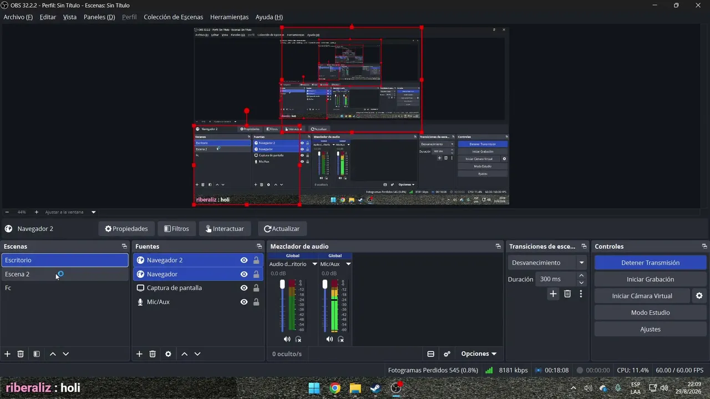This screenshot has width=710, height=399.
Task: Undock the Transiciones de escena panel
Action: coord(584,247)
